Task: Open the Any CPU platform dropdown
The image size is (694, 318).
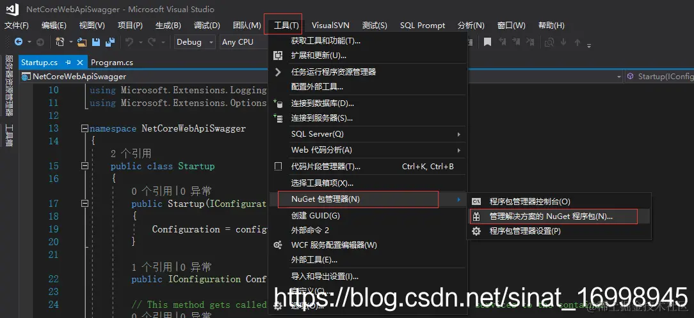Action: [x=242, y=42]
